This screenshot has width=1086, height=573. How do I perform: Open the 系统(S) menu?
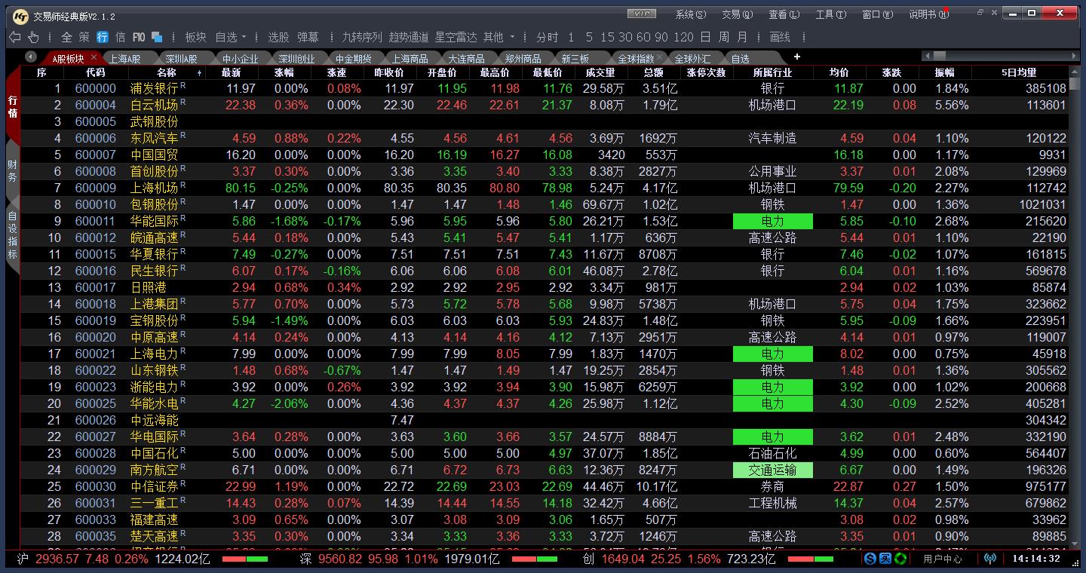690,14
